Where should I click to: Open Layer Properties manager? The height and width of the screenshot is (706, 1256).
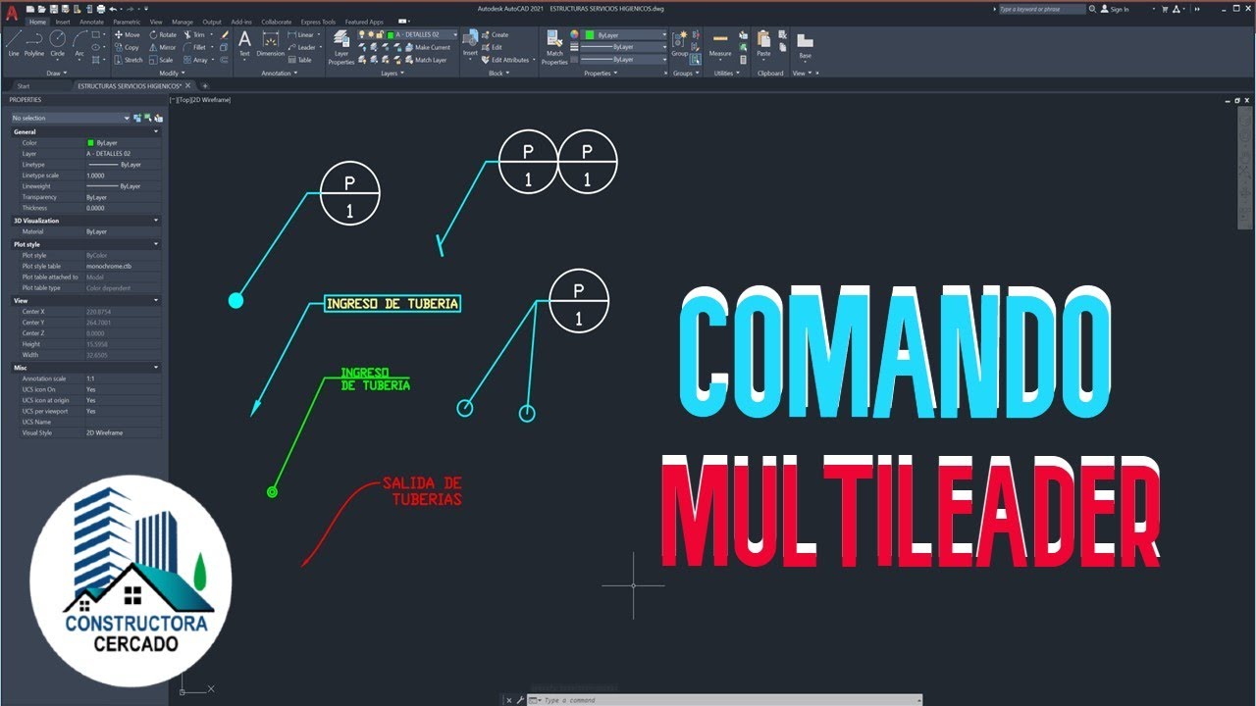coord(340,48)
